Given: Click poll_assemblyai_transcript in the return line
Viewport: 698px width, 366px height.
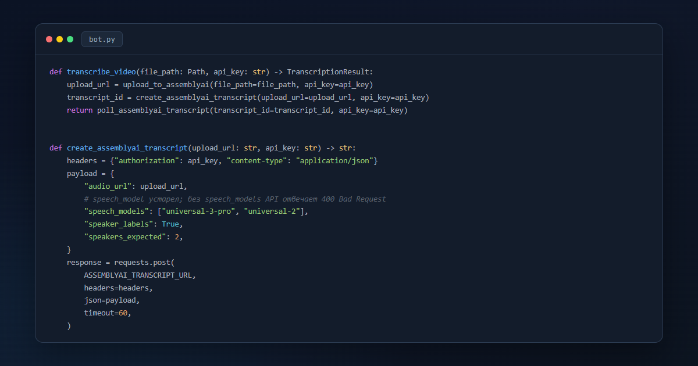Looking at the screenshot, I should tap(153, 110).
